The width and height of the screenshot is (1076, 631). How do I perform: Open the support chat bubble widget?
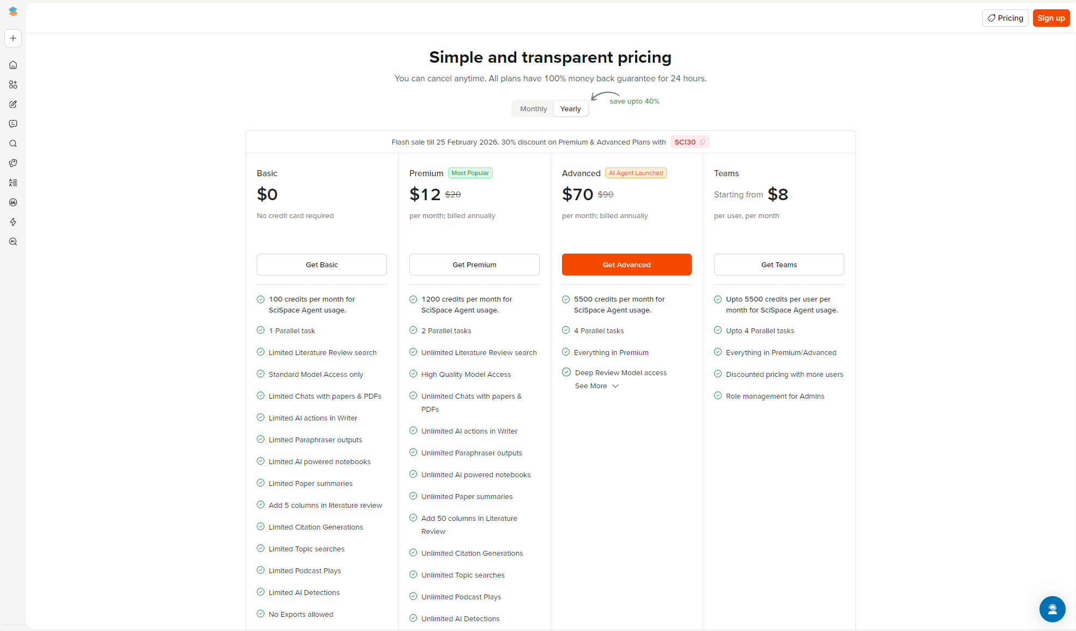(1052, 609)
